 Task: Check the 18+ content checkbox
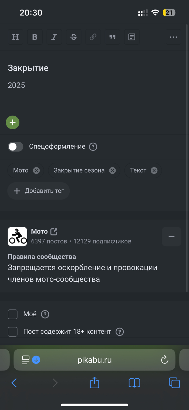pos(13,332)
